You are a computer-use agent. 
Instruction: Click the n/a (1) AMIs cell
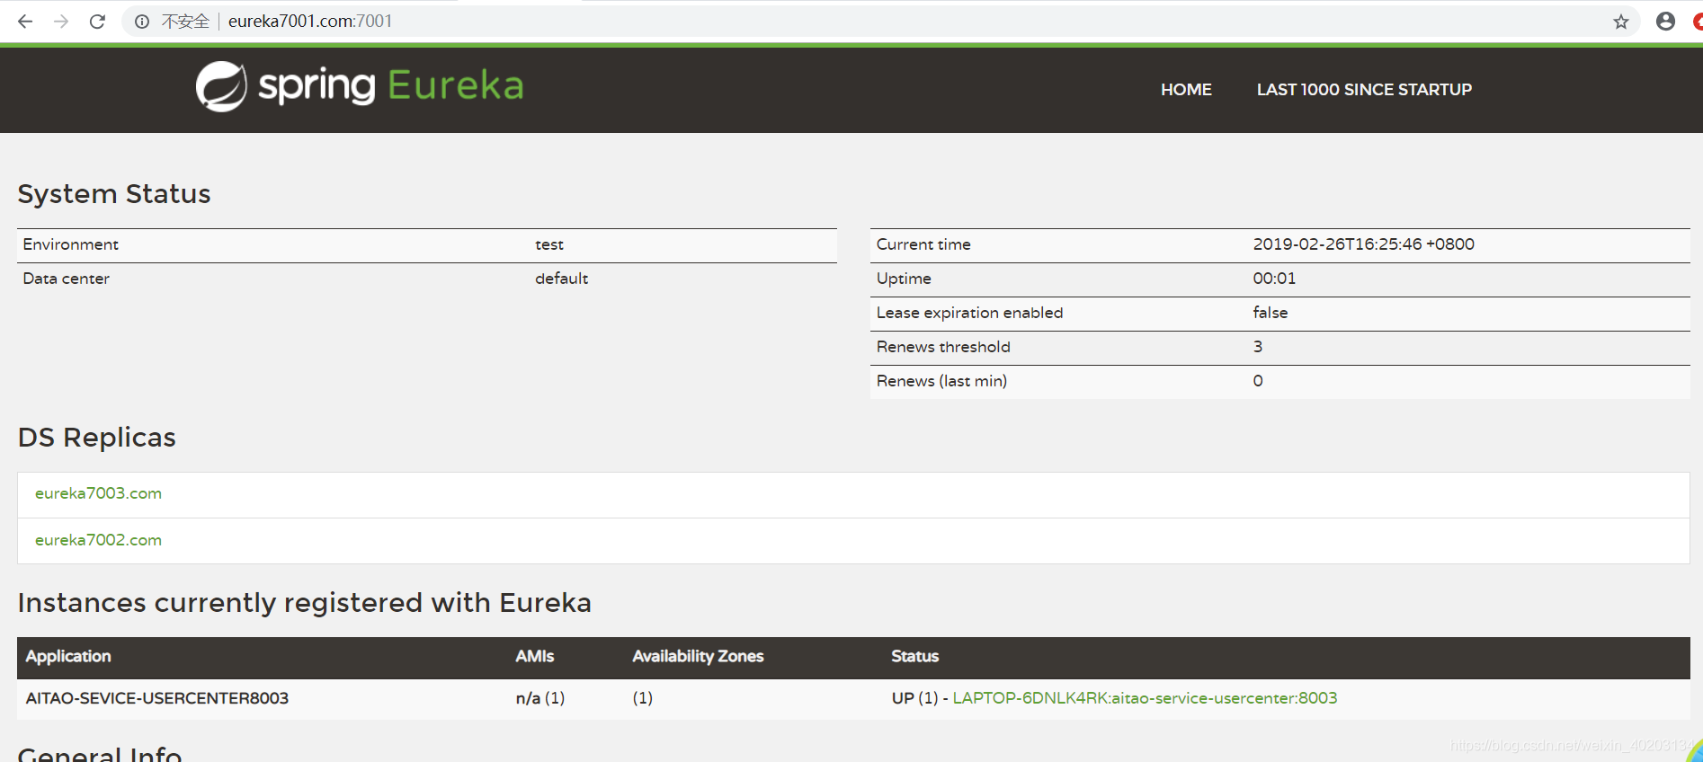pos(540,698)
